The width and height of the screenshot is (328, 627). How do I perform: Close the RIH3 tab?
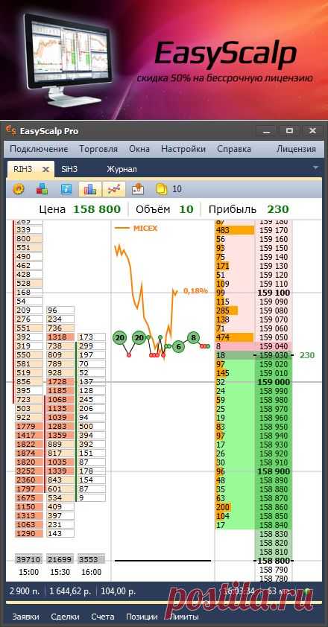(x=46, y=169)
